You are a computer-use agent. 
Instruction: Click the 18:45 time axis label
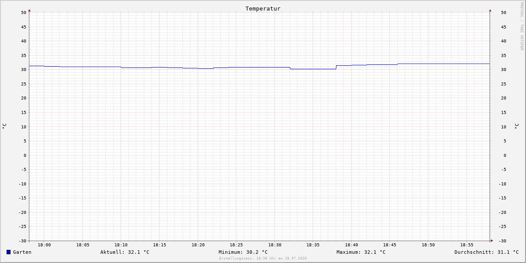coord(390,245)
